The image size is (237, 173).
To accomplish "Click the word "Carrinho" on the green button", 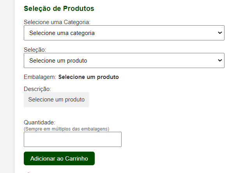I will (76, 159).
